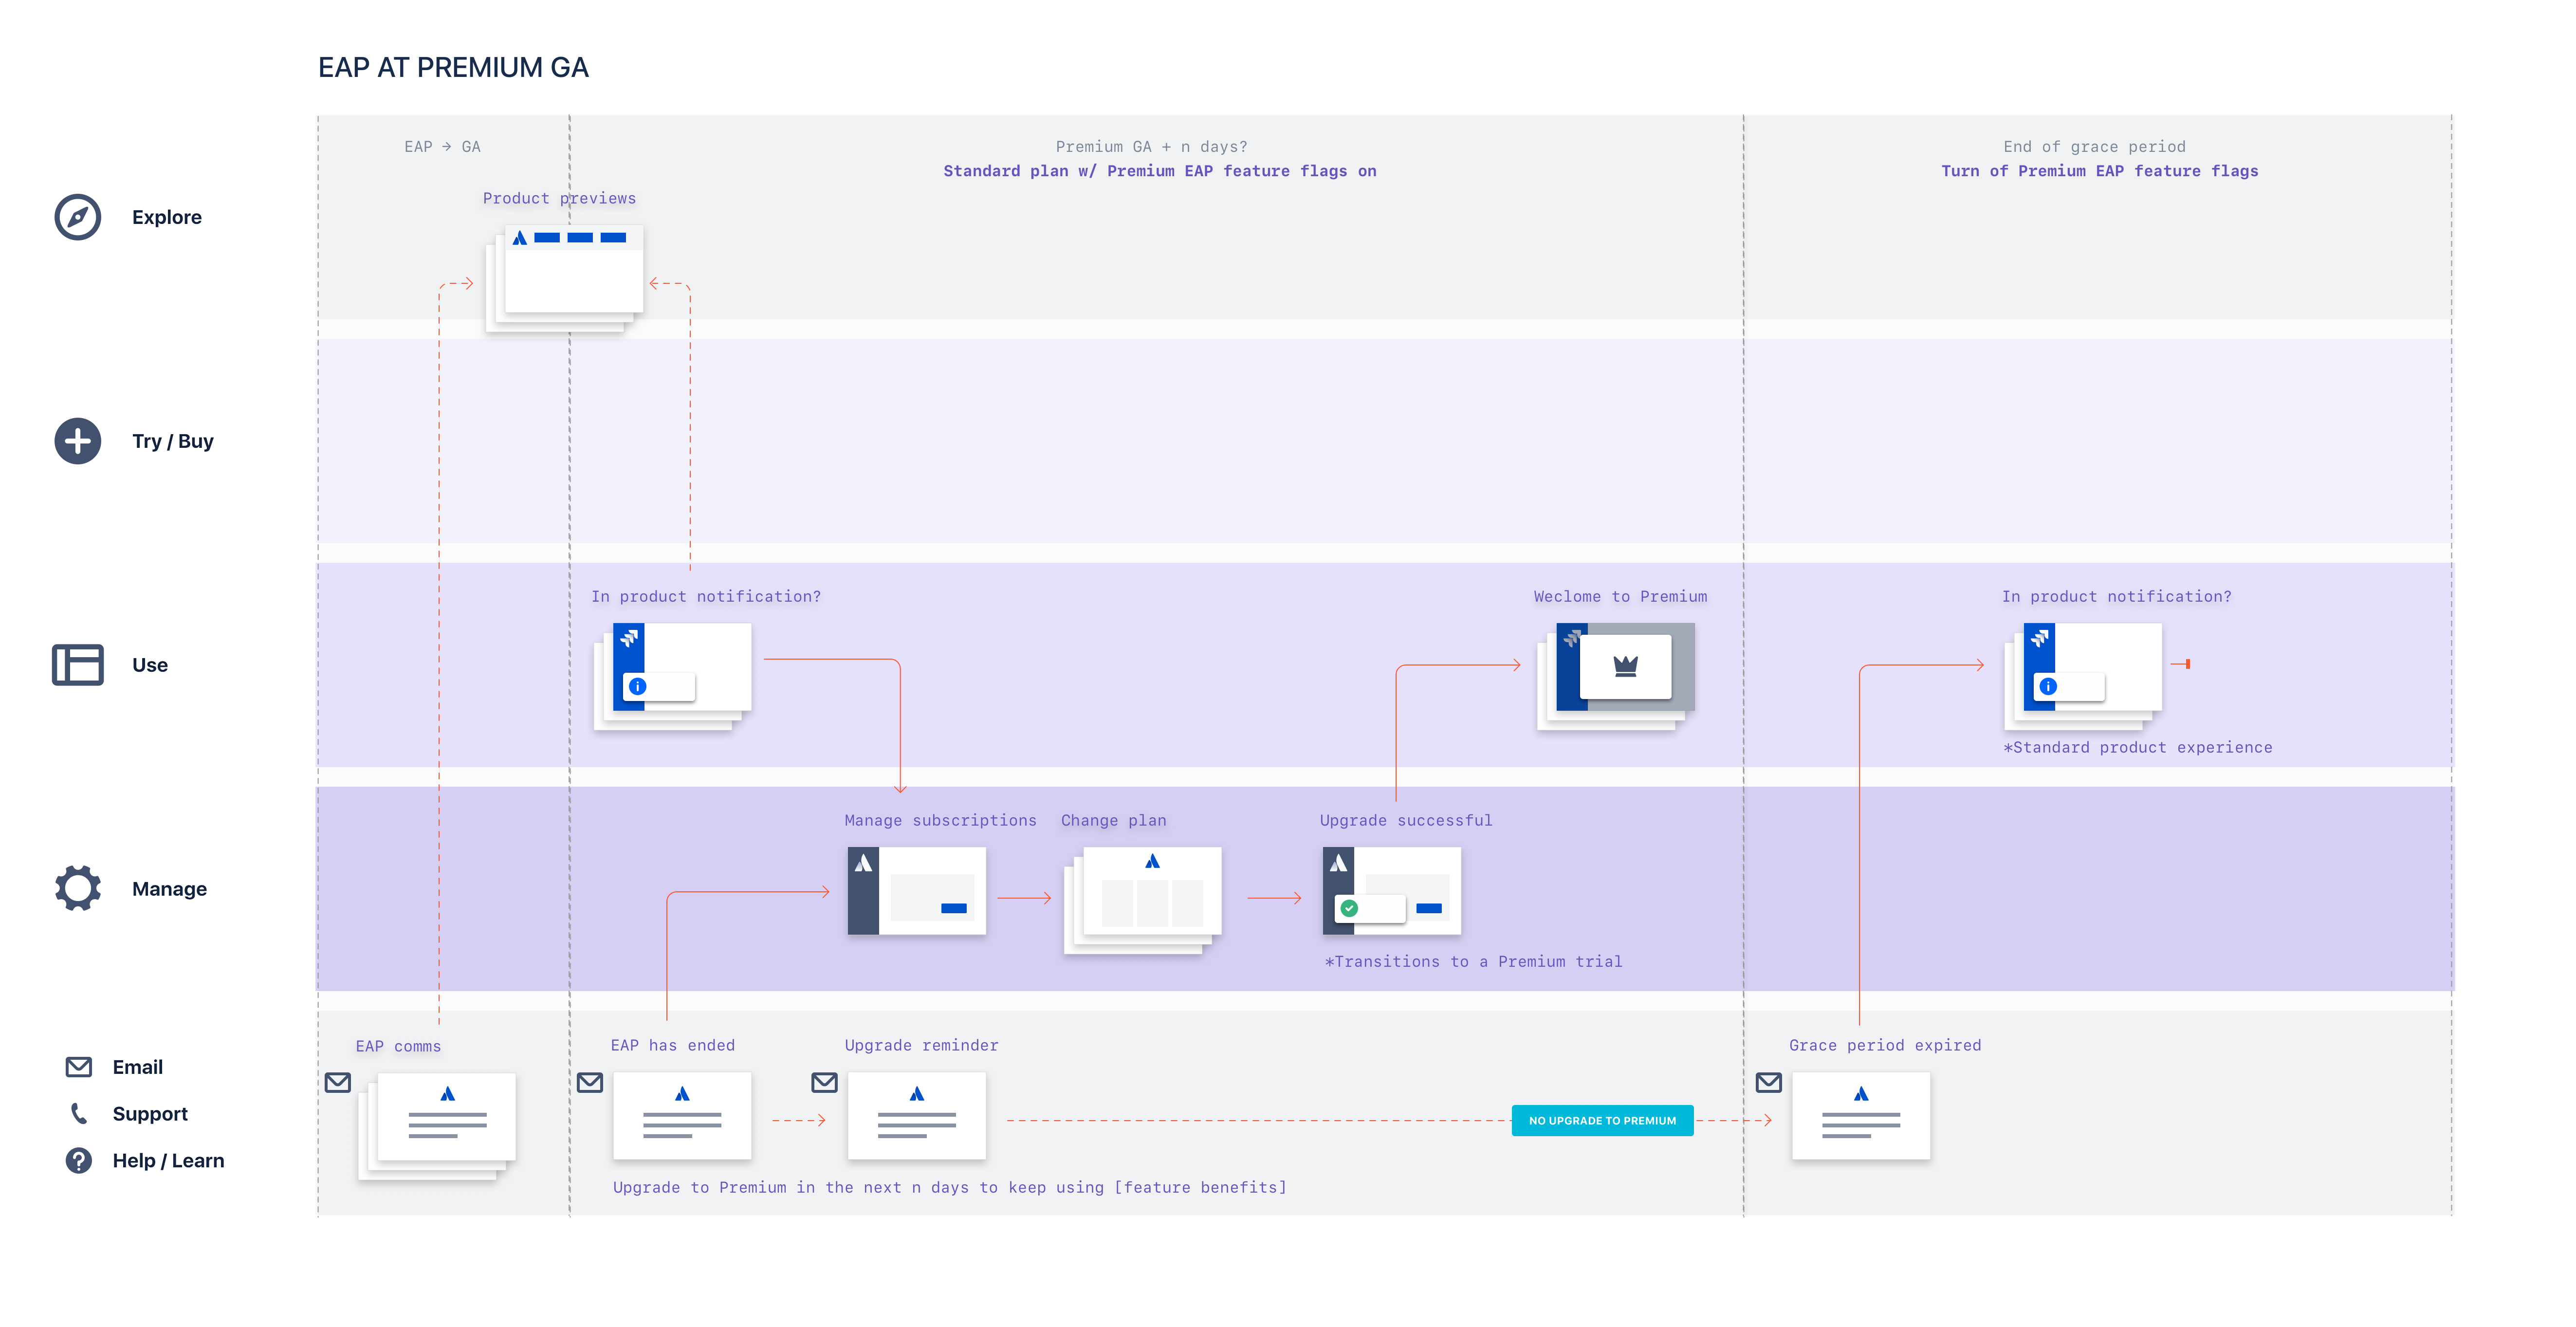The height and width of the screenshot is (1327, 2576).
Task: Select the Product previews thumbnail
Action: [x=564, y=278]
